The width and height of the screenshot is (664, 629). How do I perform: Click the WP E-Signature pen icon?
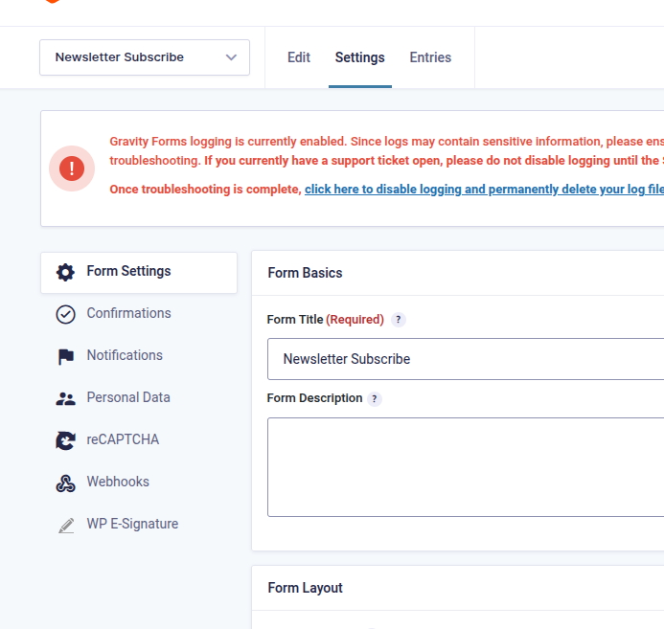[x=65, y=525]
